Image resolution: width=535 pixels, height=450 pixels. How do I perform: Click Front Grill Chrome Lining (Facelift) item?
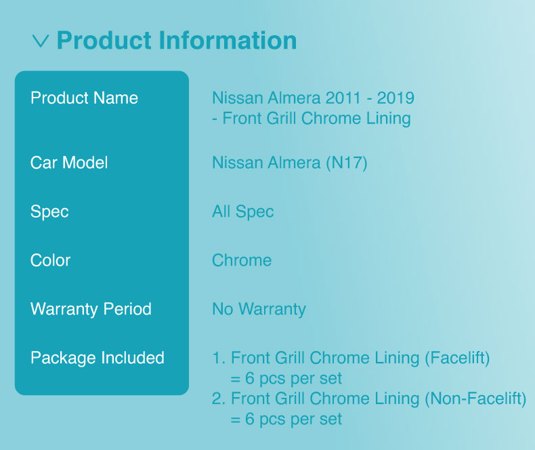click(x=360, y=358)
